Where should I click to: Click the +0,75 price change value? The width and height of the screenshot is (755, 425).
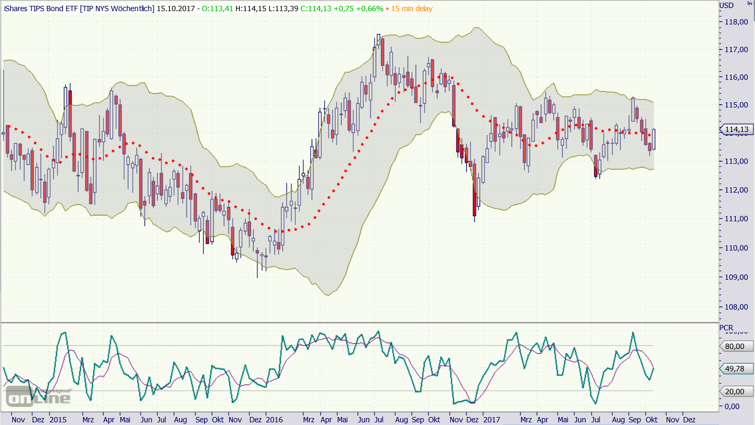[x=344, y=9]
